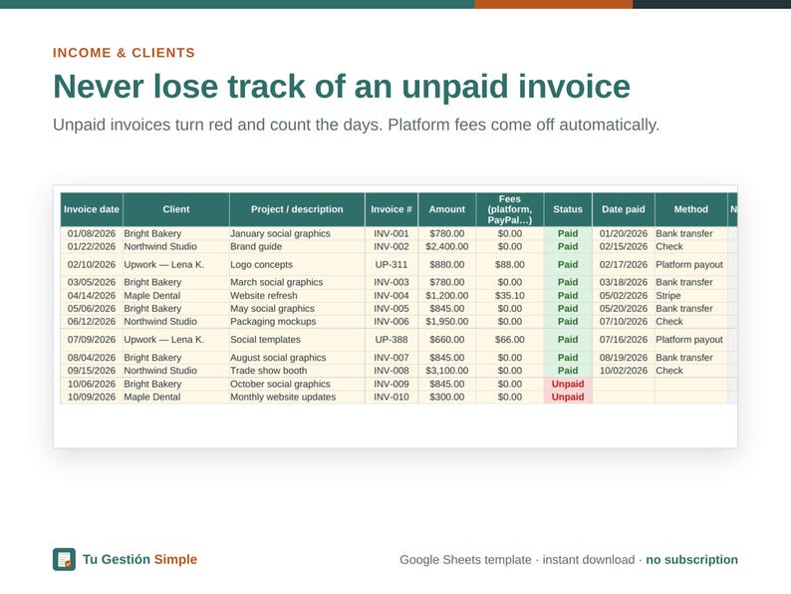This screenshot has height=594, width=791.
Task: Click the 'INCOME & CLIENTS' section label
Action: 124,53
